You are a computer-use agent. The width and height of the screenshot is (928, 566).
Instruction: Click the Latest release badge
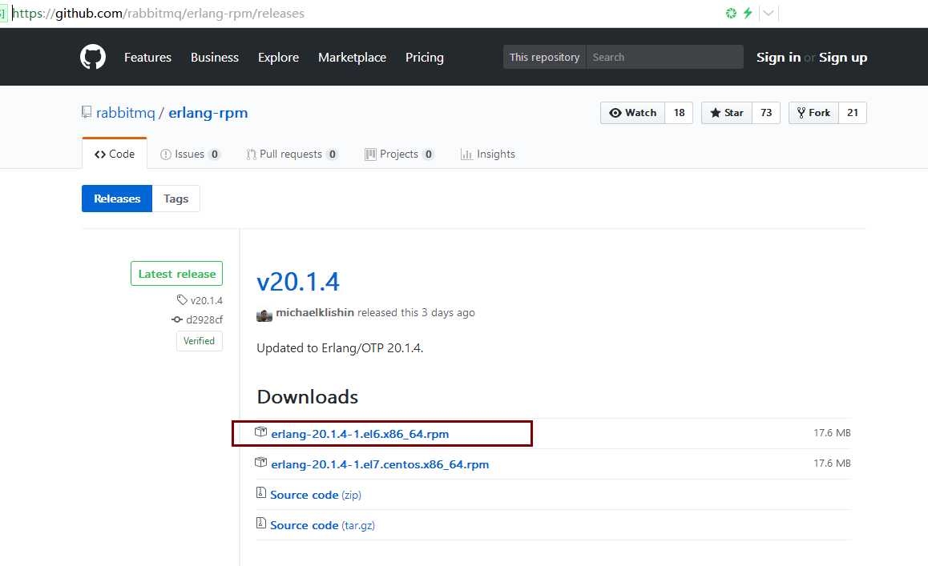176,273
